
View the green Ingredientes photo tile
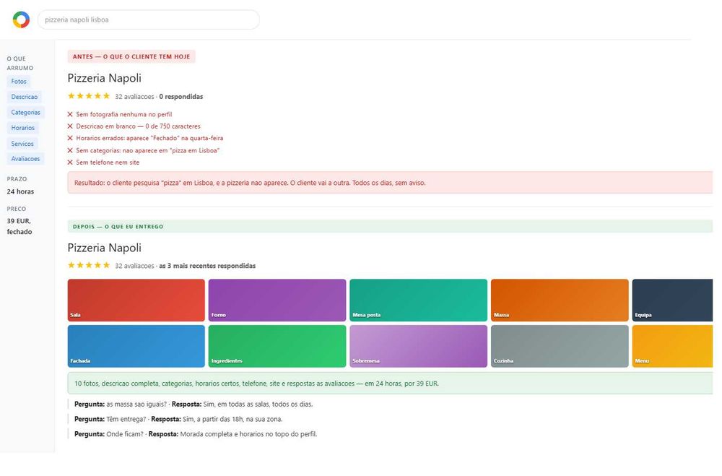(x=277, y=346)
